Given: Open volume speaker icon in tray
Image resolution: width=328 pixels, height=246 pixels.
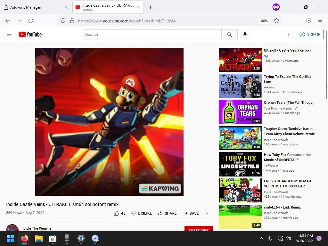Looking at the screenshot, I should (x=288, y=238).
